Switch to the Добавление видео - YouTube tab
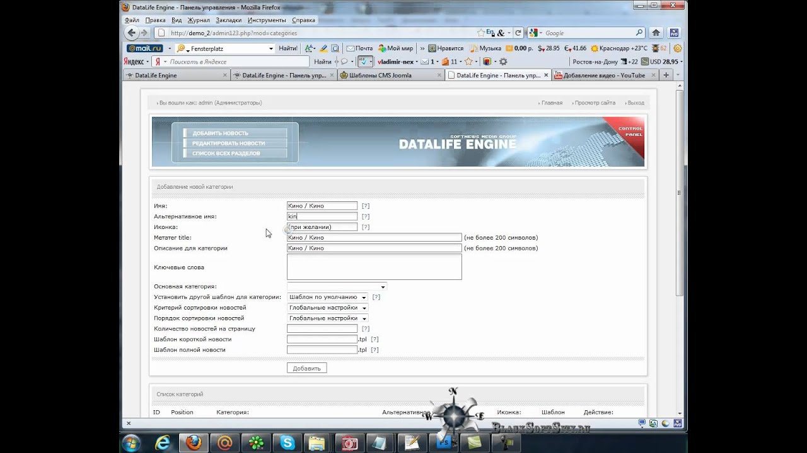807x453 pixels. click(604, 75)
